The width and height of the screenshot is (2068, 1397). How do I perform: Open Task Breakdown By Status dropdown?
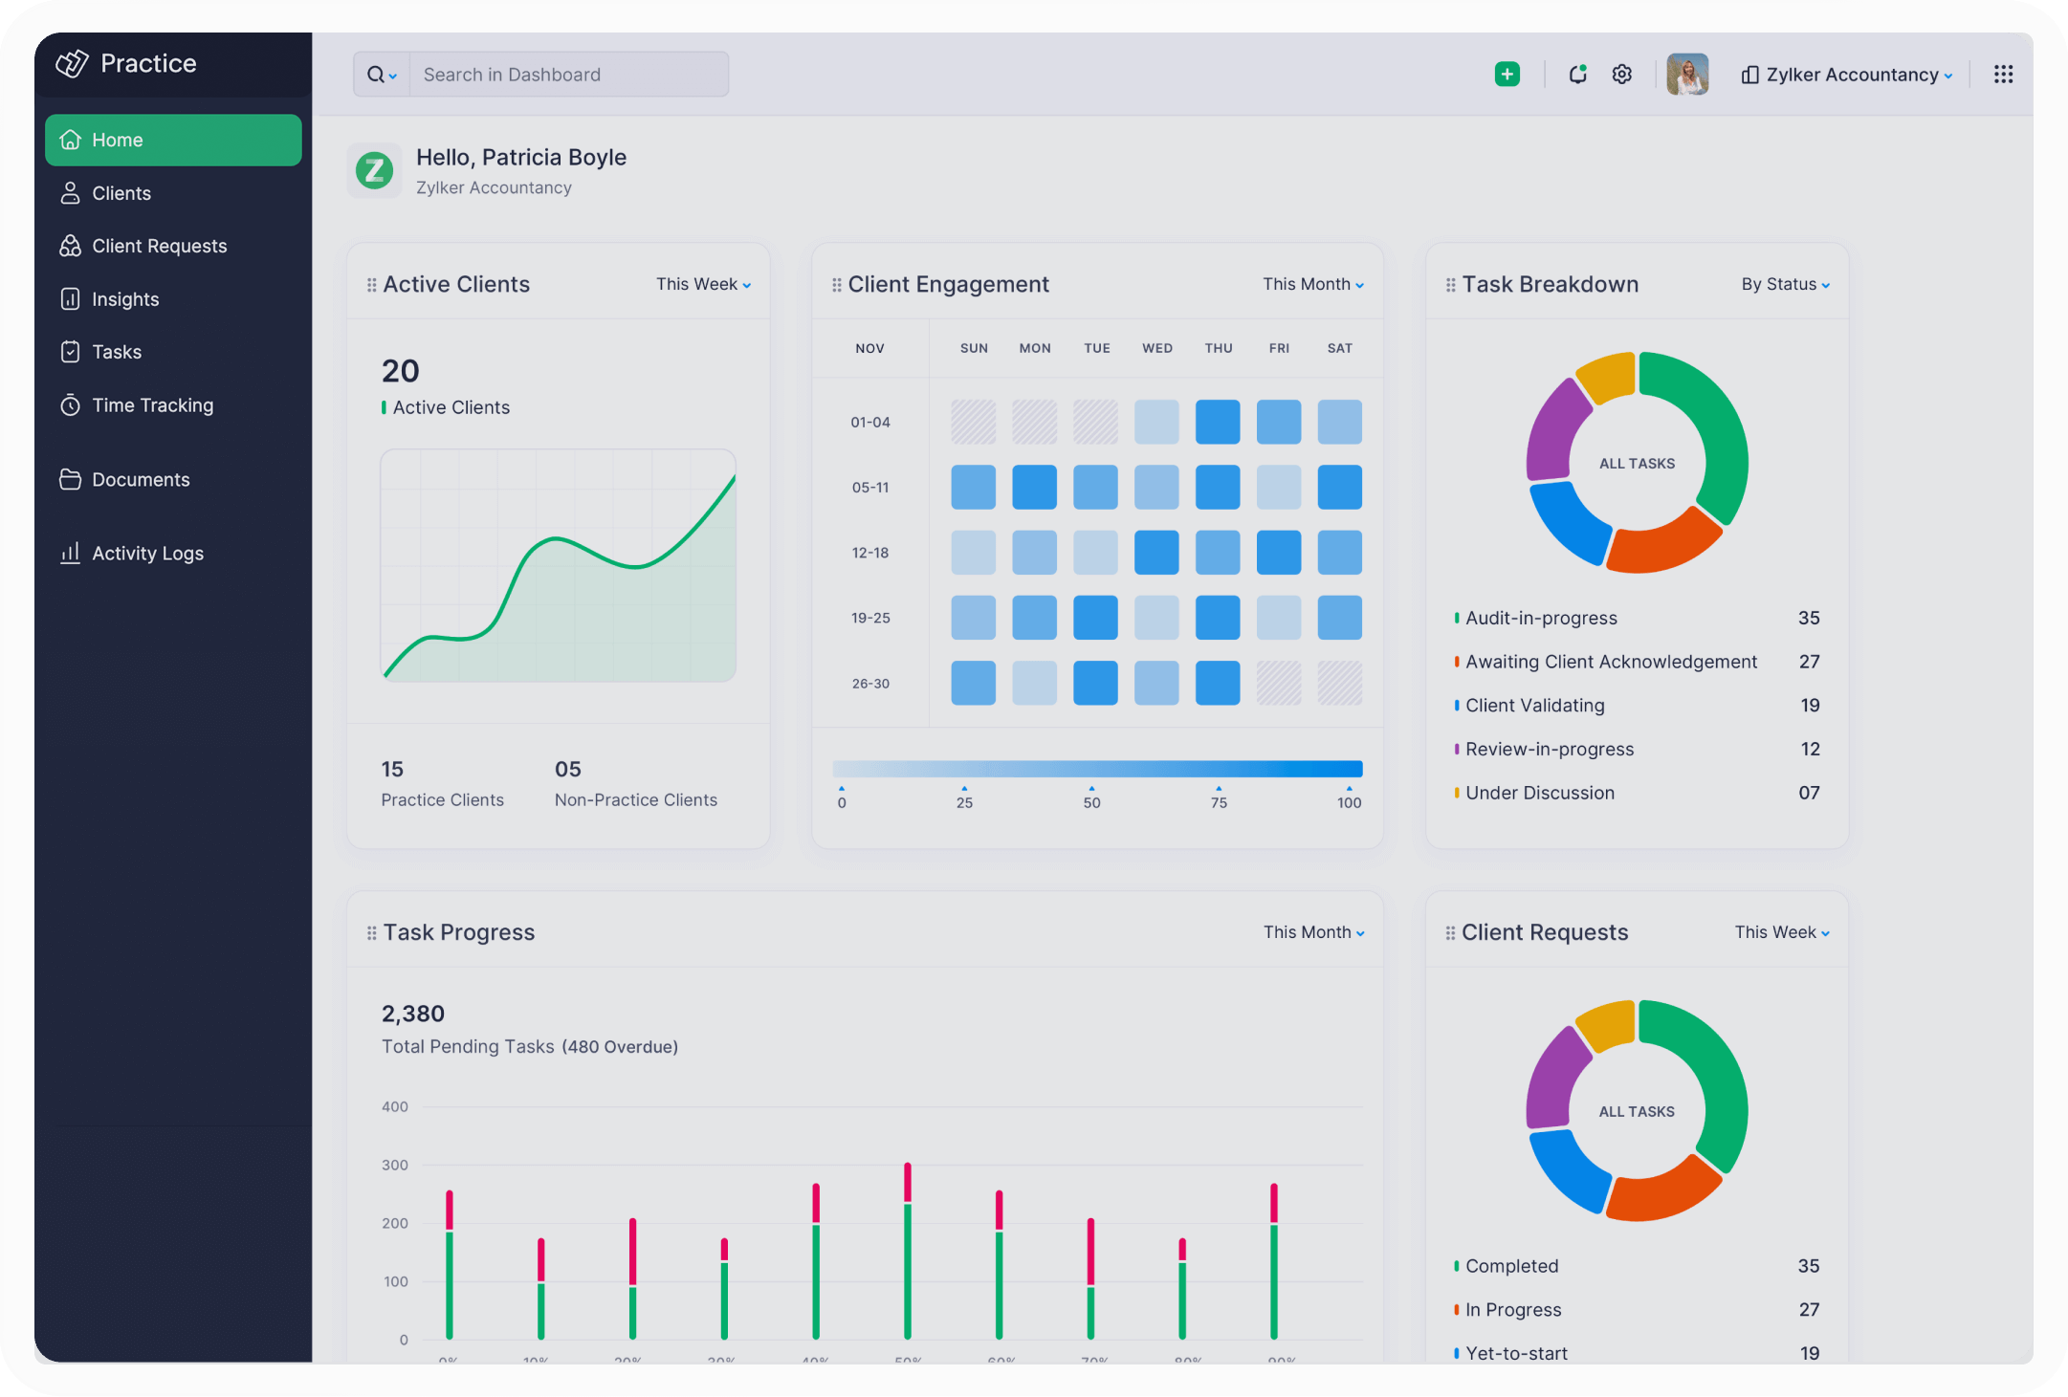1785,284
